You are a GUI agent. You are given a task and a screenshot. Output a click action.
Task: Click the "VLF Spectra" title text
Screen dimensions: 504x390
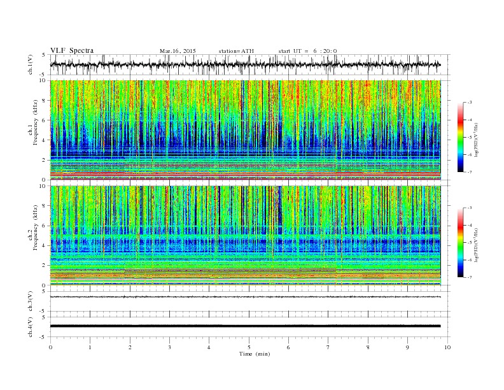point(72,50)
